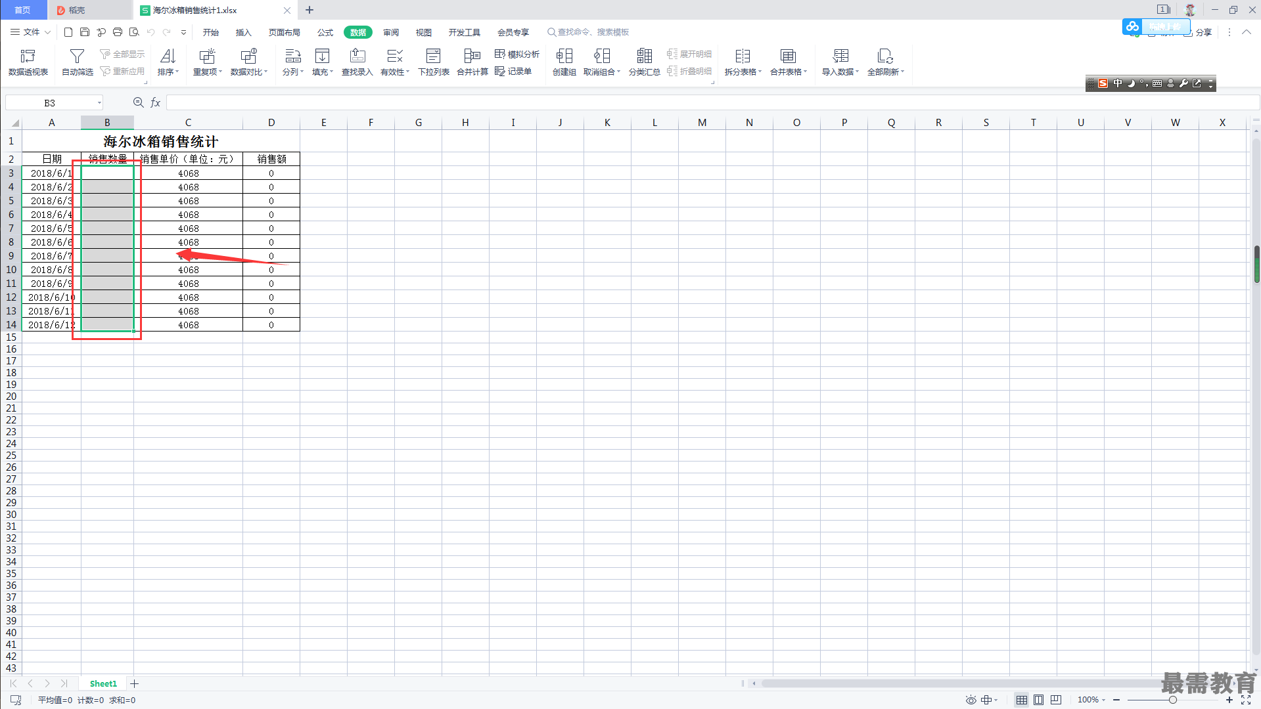Click the undo arrow icon

point(150,32)
